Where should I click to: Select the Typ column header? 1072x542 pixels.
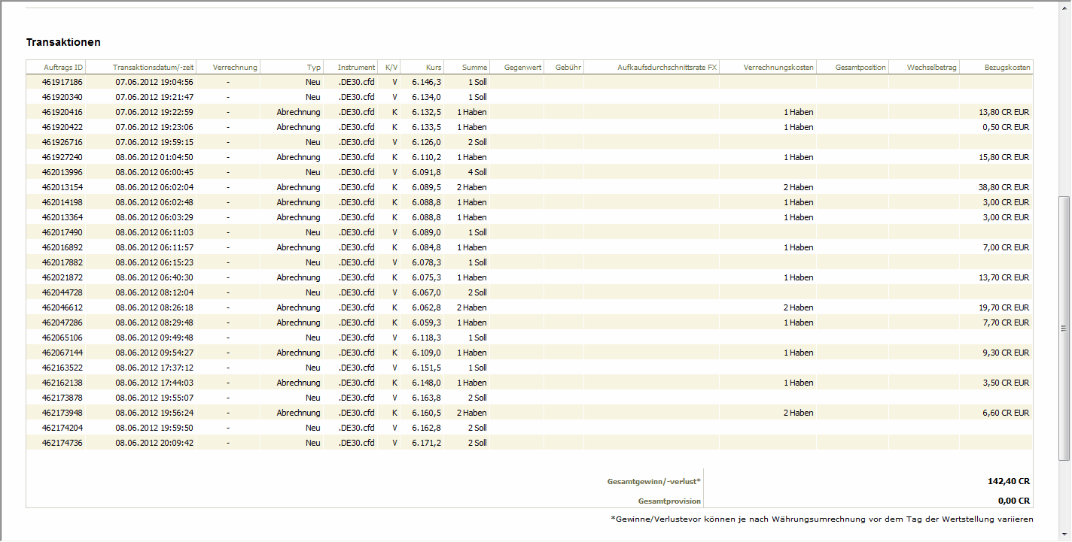coord(313,68)
